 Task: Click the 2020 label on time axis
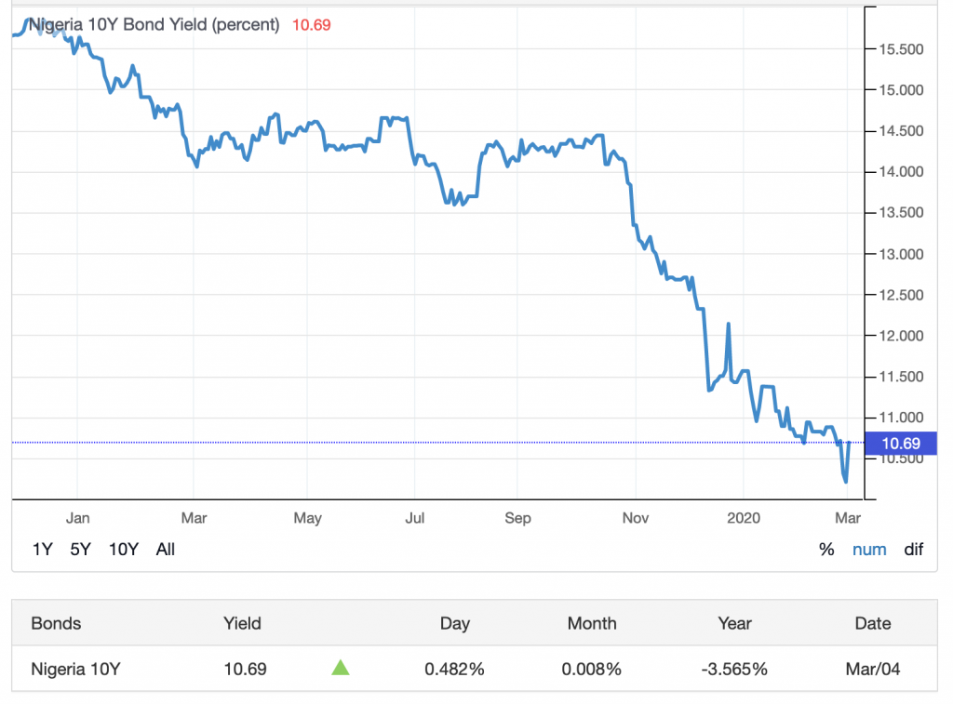tap(744, 517)
